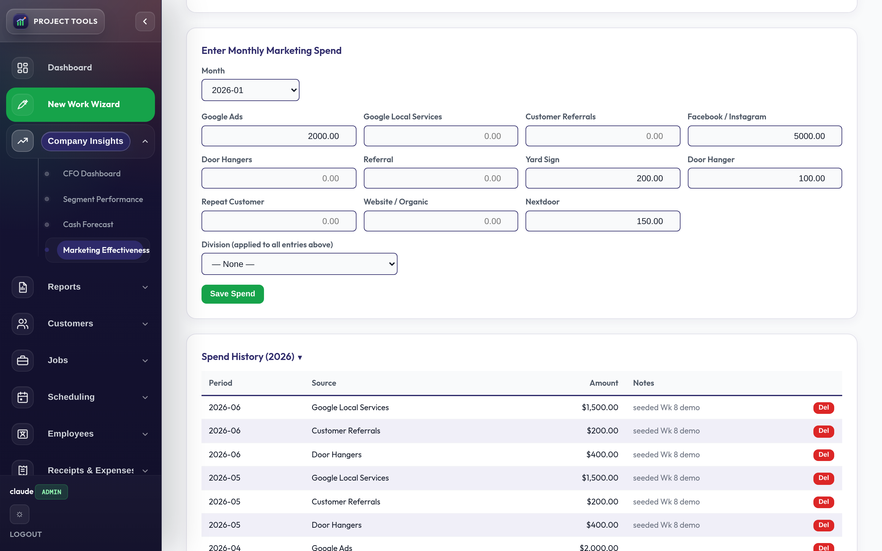Click the Enter Monthly Marketing Spend heading
882x551 pixels.
[x=272, y=51]
